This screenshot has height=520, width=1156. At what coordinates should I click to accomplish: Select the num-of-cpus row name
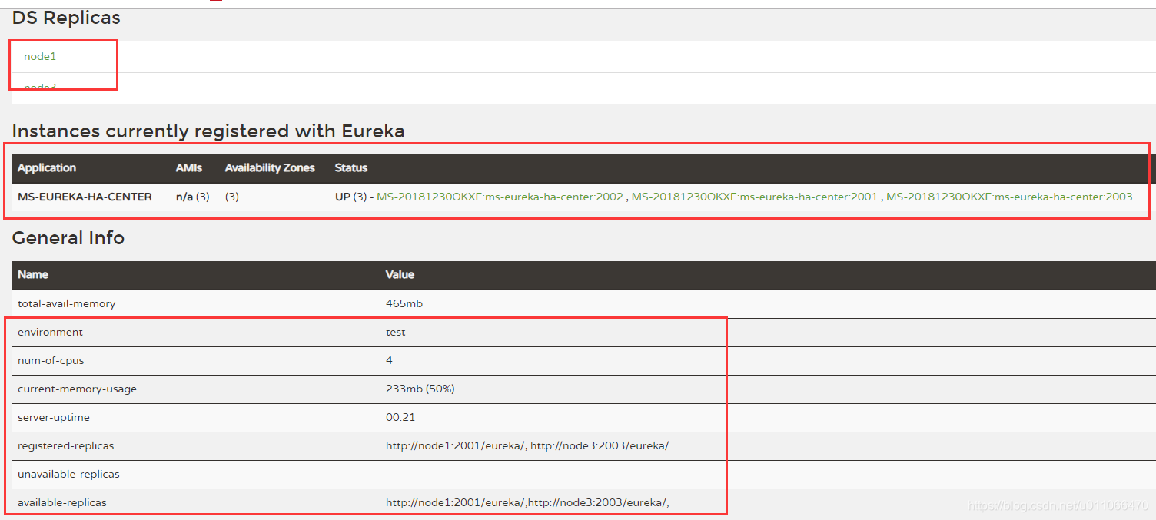[51, 360]
